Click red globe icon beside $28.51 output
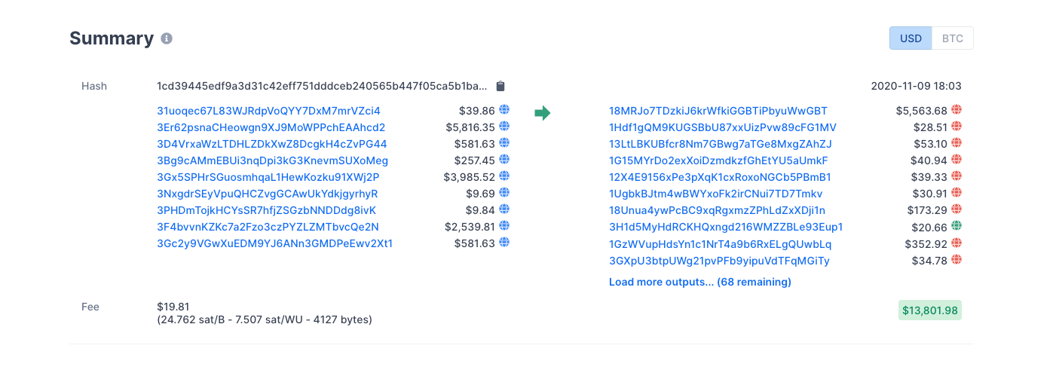 coord(956,127)
